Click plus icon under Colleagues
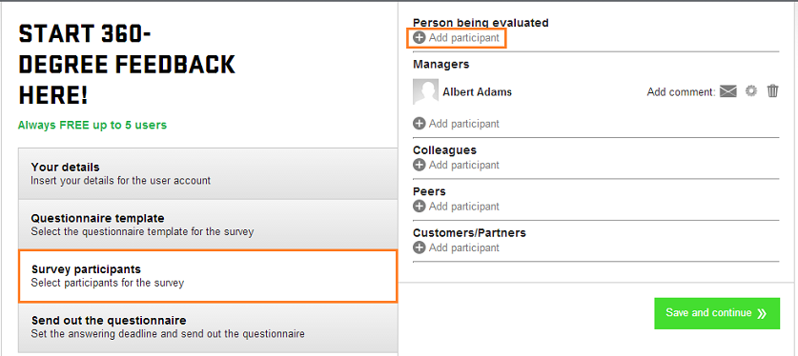The image size is (798, 356). point(419,165)
